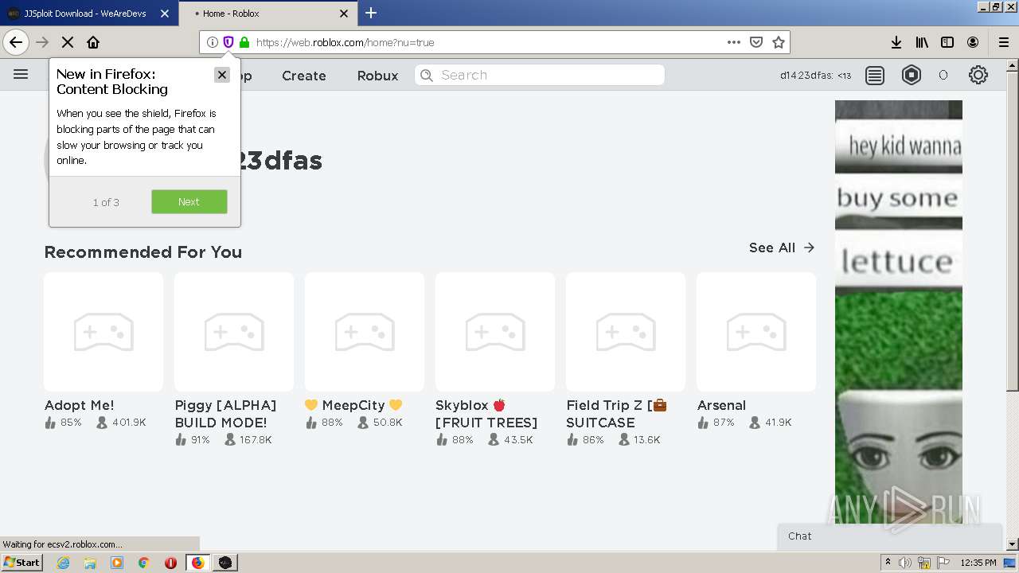
Task: Switch to the JJSploit Download tab
Action: point(88,14)
